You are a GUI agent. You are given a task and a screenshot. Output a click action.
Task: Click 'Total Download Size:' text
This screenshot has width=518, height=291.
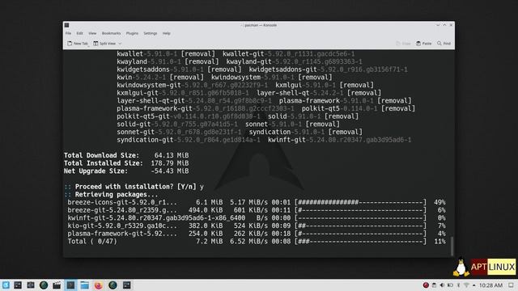click(x=101, y=155)
